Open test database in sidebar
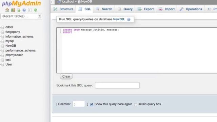This screenshot has width=217, height=122. 8,60
